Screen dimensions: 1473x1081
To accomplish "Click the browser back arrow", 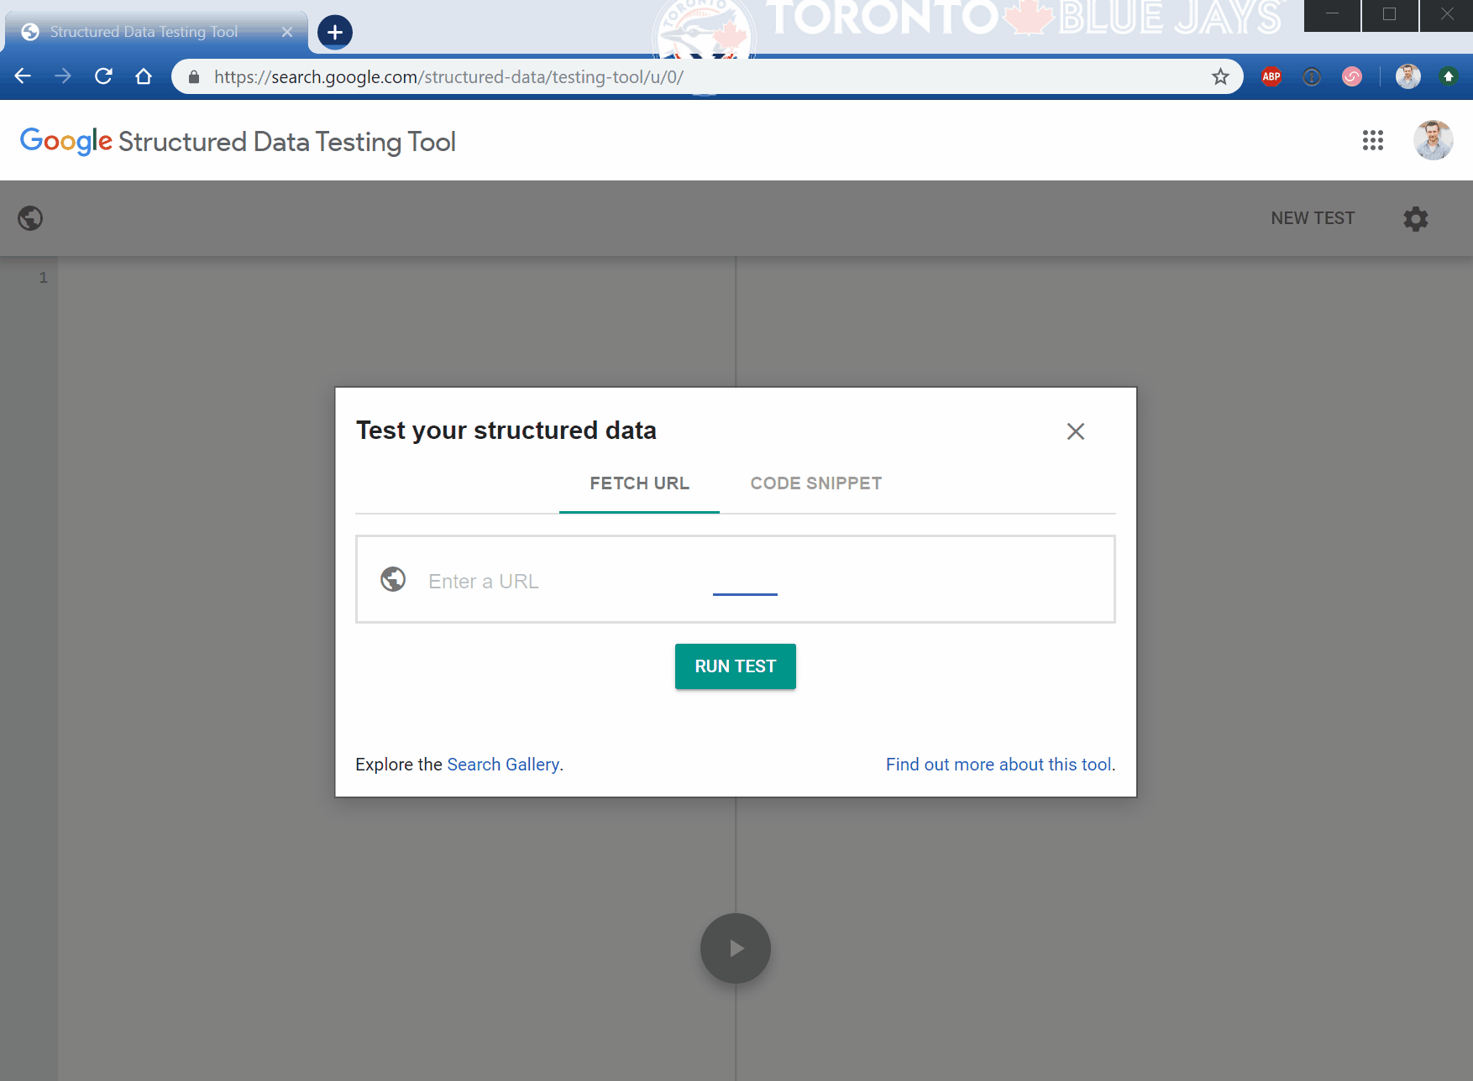I will click(23, 76).
